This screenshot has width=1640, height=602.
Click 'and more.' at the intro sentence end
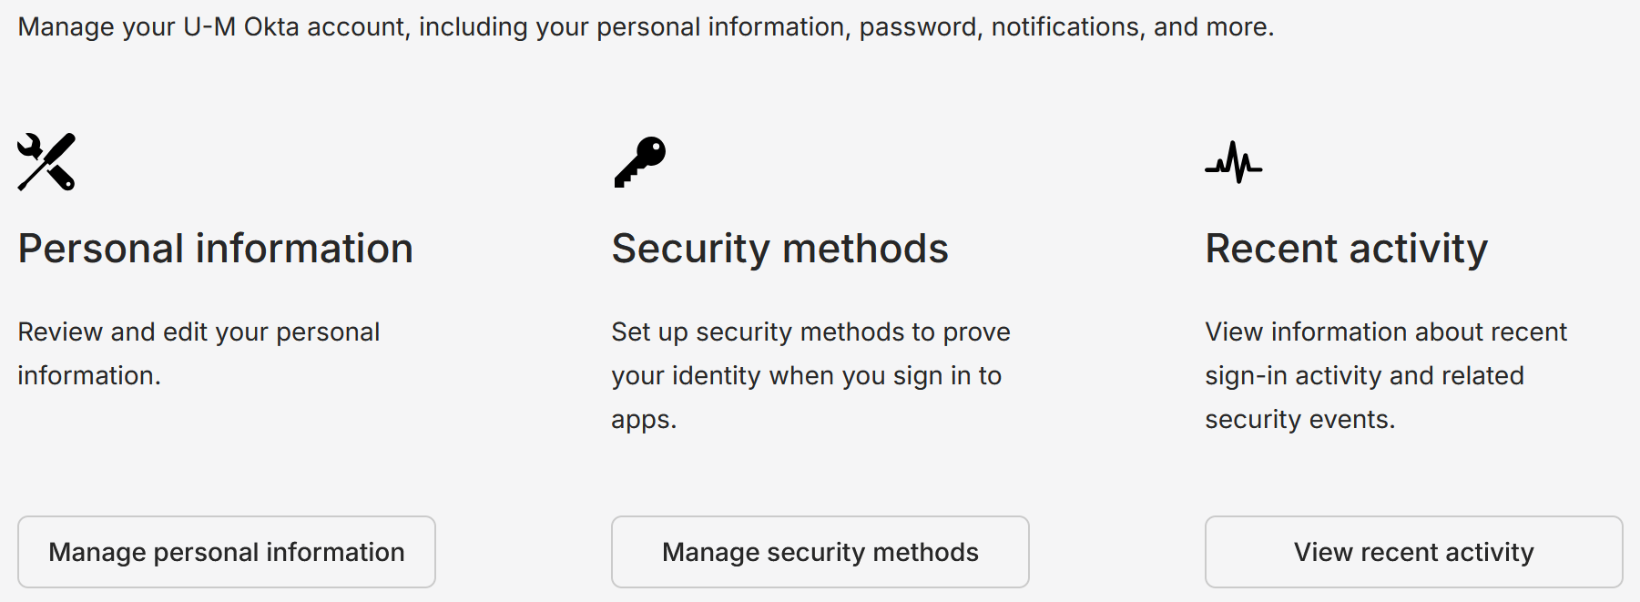click(1214, 26)
